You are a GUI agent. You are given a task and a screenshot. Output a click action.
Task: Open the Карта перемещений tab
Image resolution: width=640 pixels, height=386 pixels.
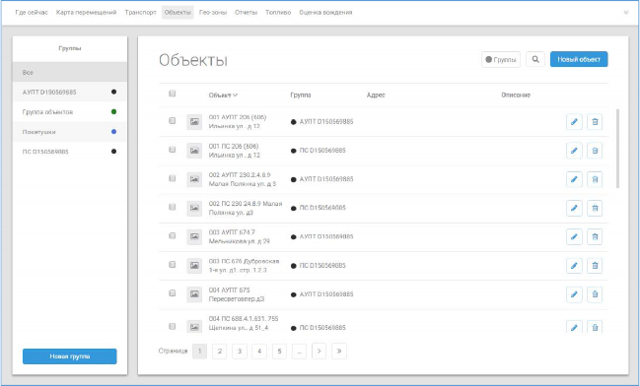(x=86, y=13)
